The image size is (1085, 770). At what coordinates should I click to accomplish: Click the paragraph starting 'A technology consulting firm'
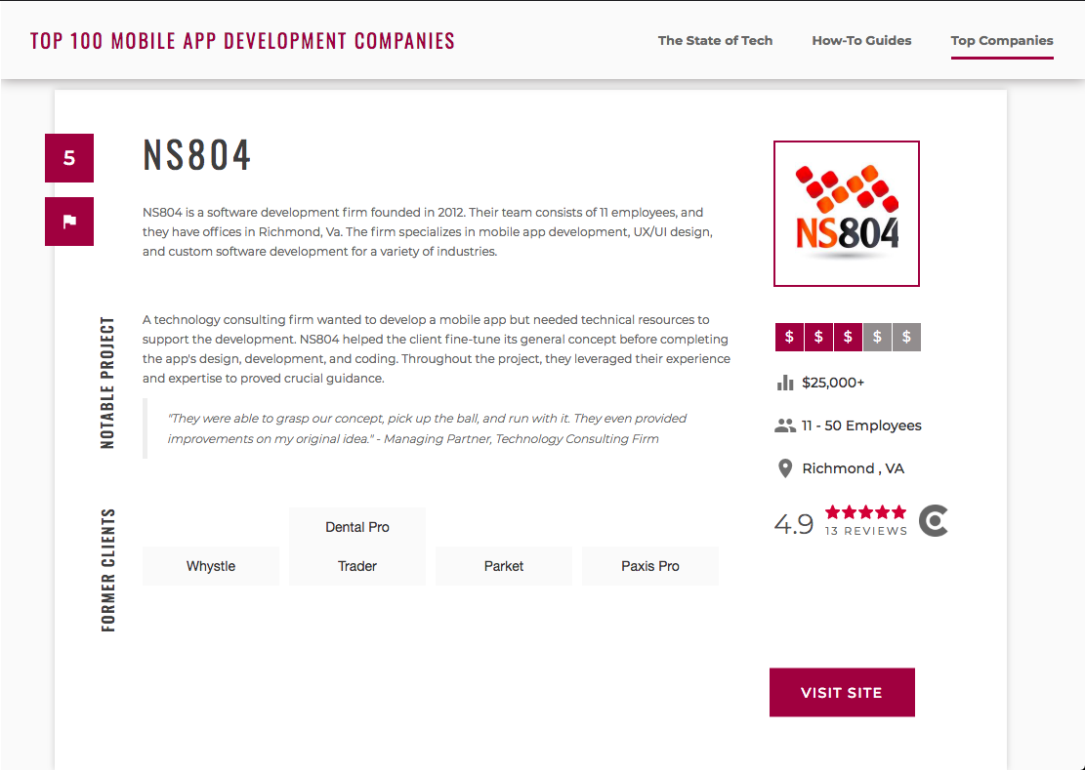coord(437,349)
